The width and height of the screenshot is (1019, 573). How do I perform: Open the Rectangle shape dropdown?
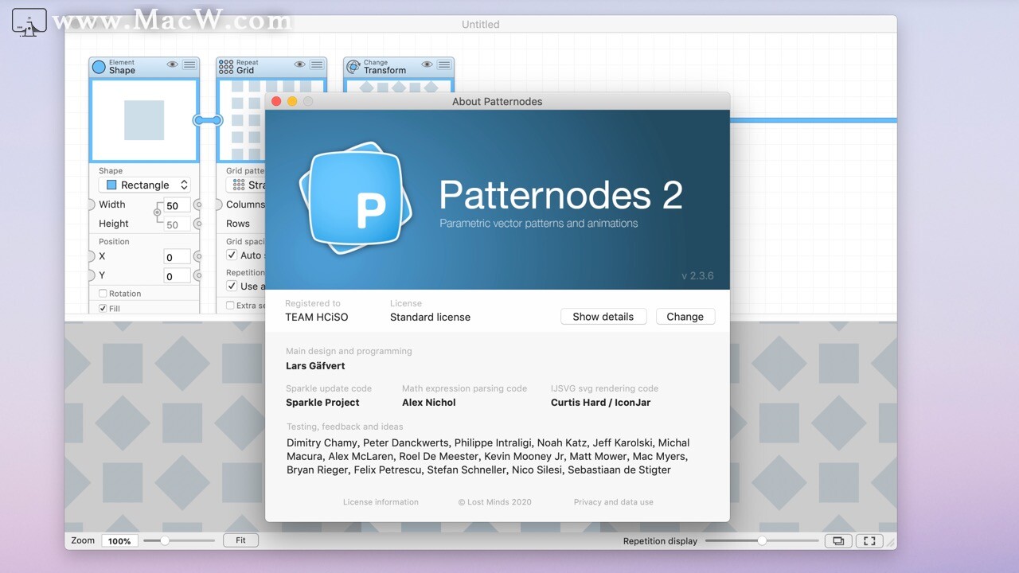[x=145, y=185]
